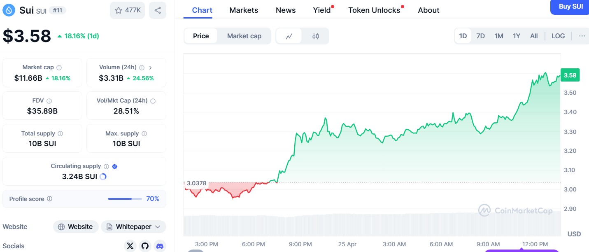
Task: Click Market cap info icon
Action: pyautogui.click(x=59, y=68)
